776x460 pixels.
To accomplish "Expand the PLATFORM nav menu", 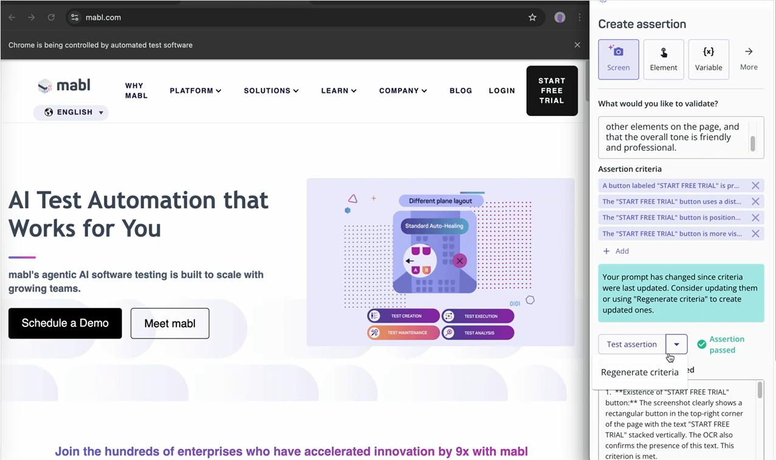I will point(196,91).
